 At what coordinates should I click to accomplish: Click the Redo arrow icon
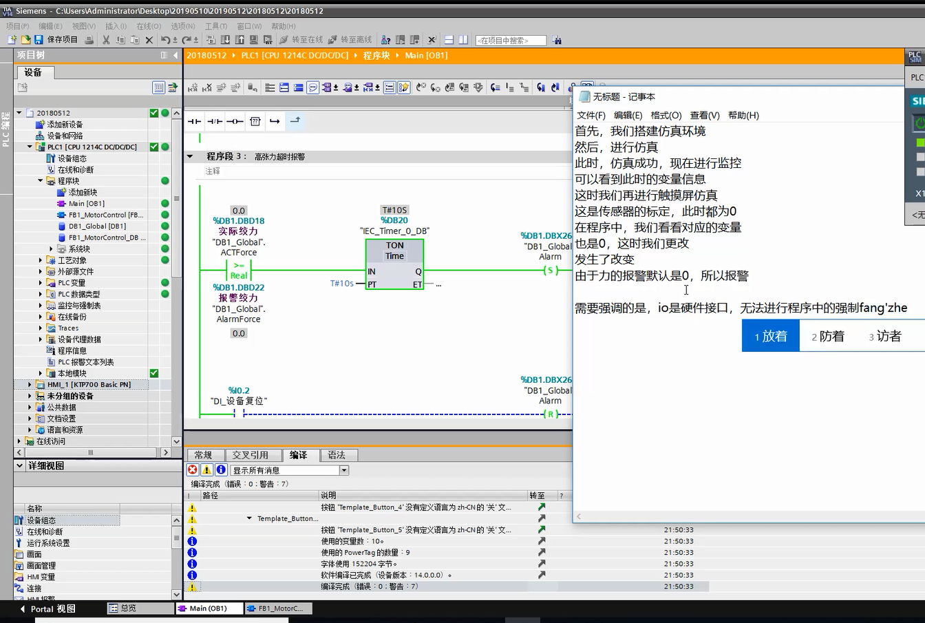188,40
